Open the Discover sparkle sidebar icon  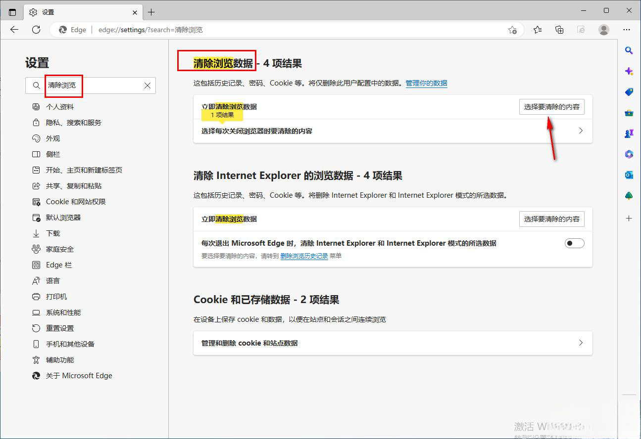coord(629,71)
